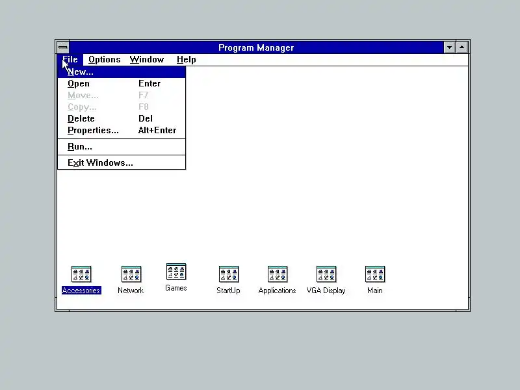Select the StartUp label text
Image resolution: width=520 pixels, height=390 pixels.
pyautogui.click(x=228, y=291)
